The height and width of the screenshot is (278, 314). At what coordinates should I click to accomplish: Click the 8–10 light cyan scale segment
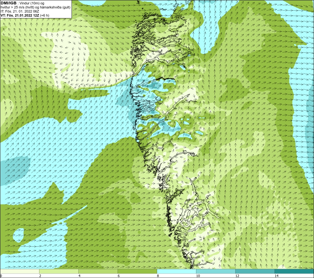176,271
